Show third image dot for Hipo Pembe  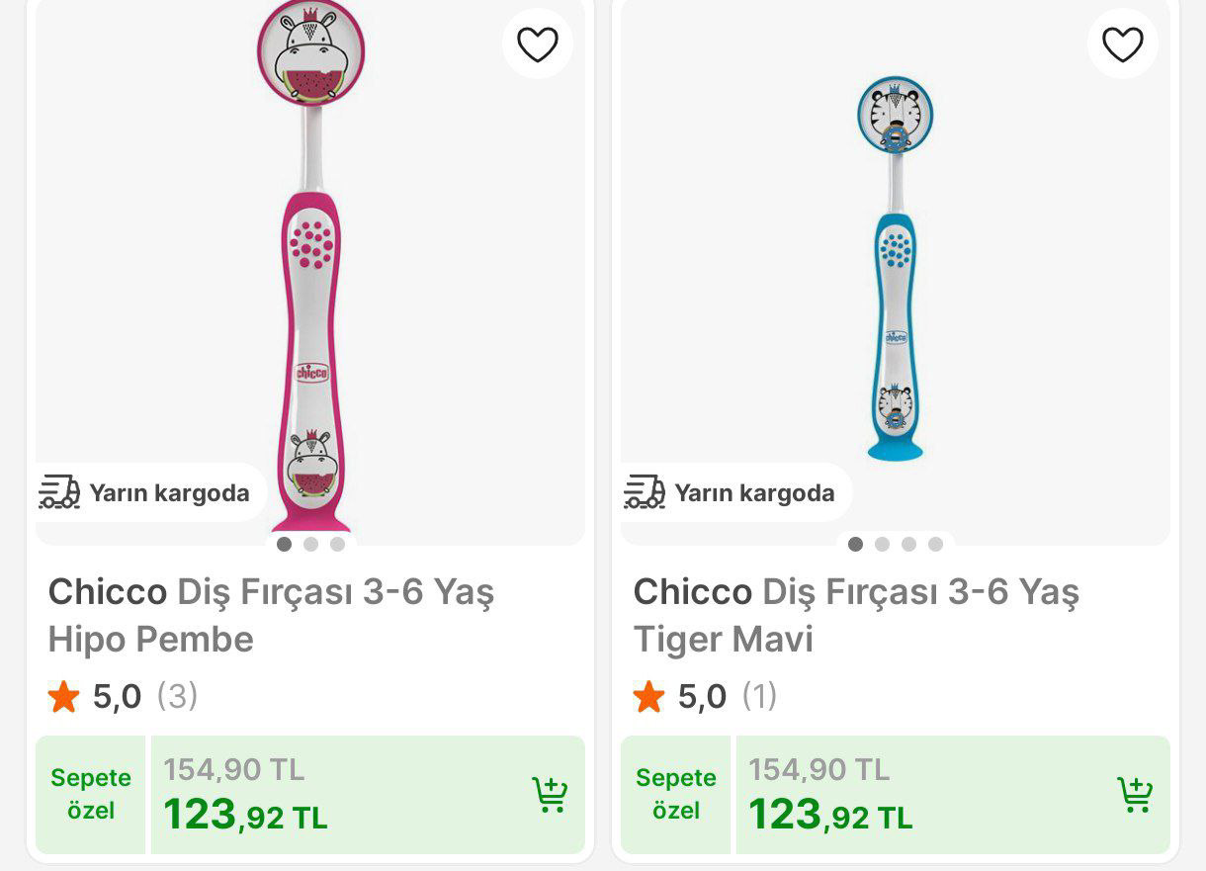[338, 544]
